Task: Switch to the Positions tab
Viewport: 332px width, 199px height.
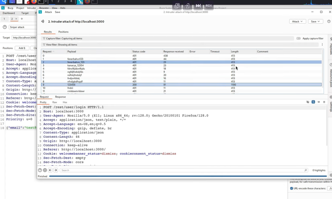Action: point(63,32)
